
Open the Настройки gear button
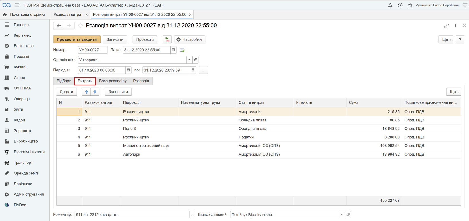(x=190, y=39)
